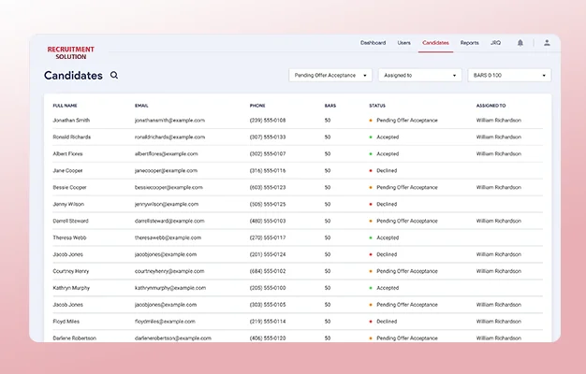Click email ronaldrichards@example.com
Viewport: 586px width, 374px height.
pyautogui.click(x=169, y=137)
